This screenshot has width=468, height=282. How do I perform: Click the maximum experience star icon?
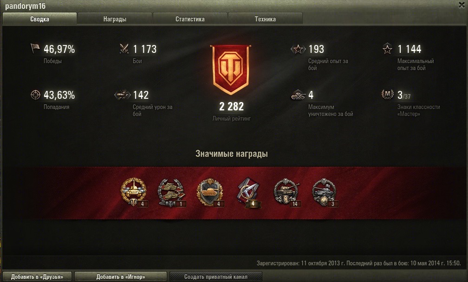387,49
